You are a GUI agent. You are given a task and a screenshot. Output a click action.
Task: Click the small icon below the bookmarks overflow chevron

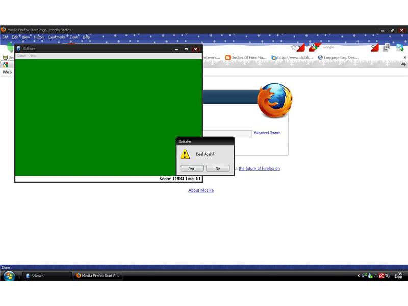(x=403, y=64)
